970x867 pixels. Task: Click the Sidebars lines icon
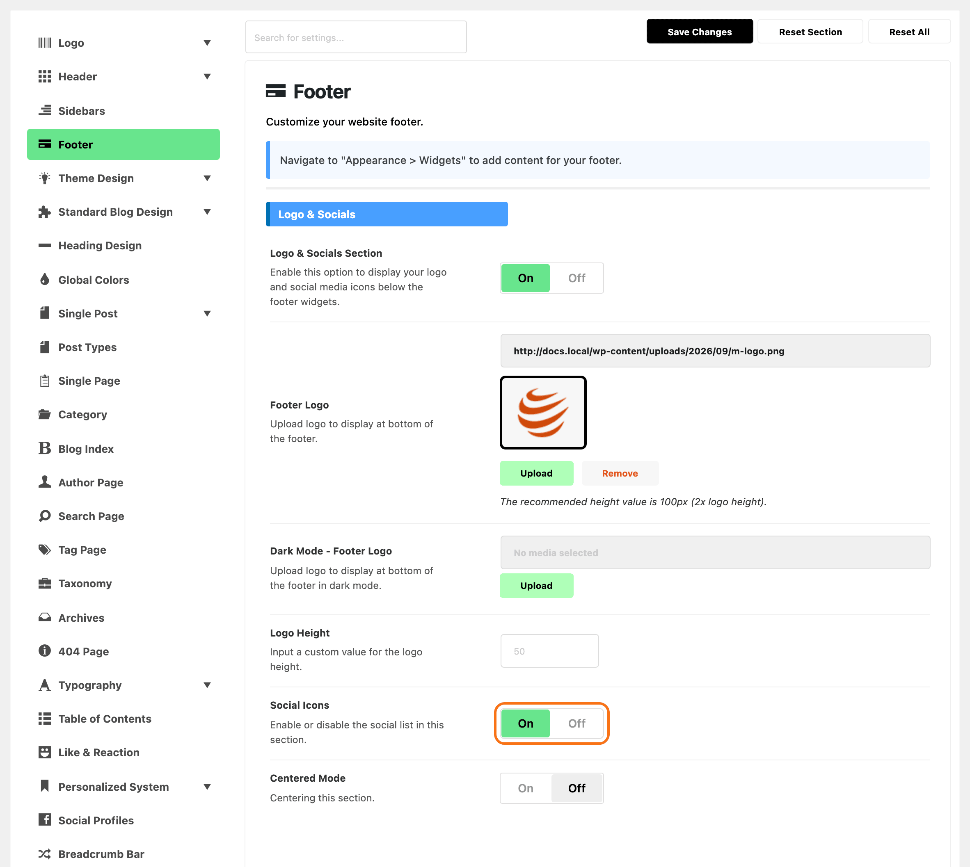pos(45,110)
